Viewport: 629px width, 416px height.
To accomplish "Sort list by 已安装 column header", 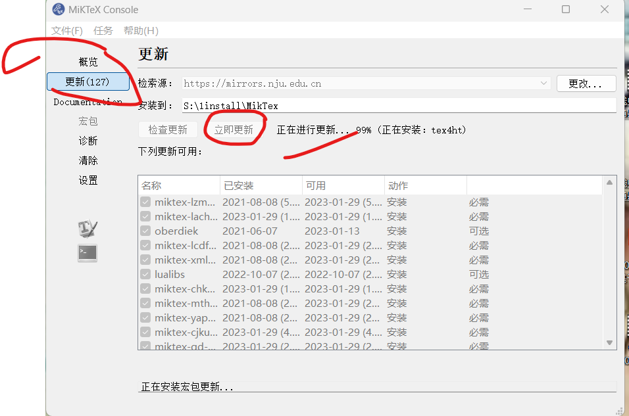I will tap(261, 185).
